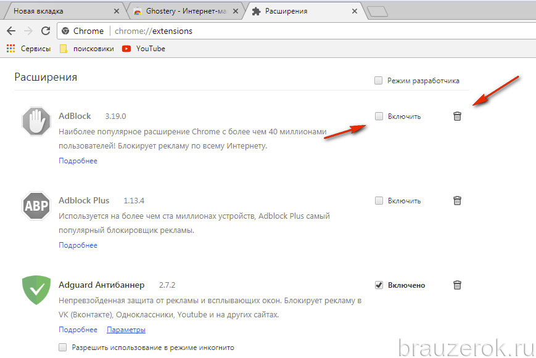Click the puzzle-piece icon on Расширения tab

pyautogui.click(x=256, y=11)
